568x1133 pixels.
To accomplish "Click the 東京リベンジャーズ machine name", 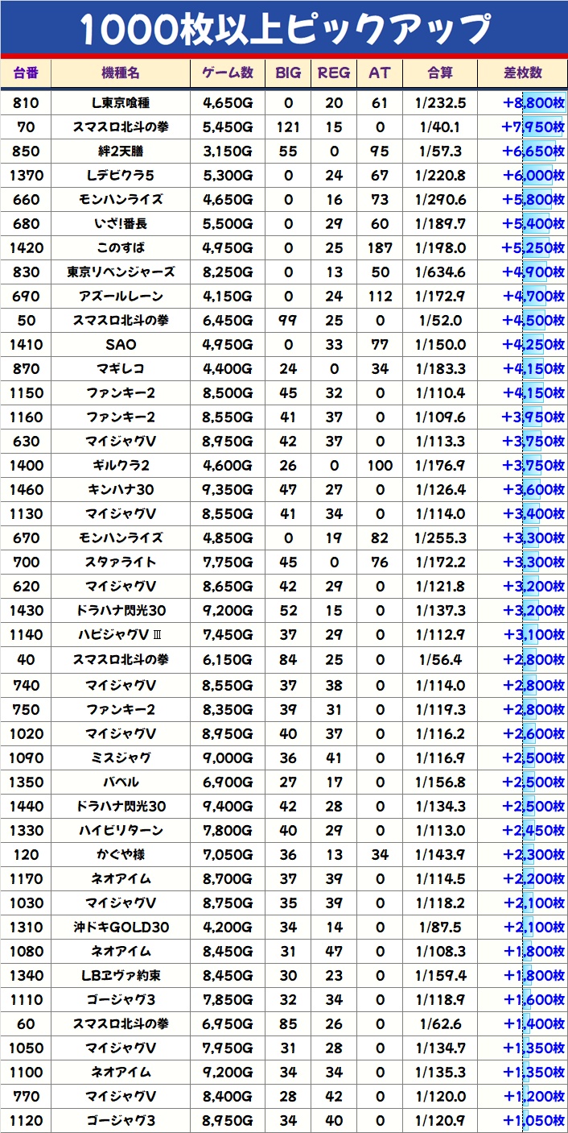I will point(121,272).
